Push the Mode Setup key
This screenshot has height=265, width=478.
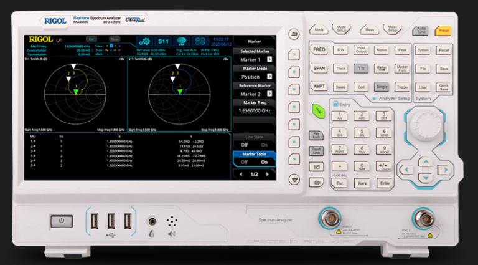click(x=341, y=29)
